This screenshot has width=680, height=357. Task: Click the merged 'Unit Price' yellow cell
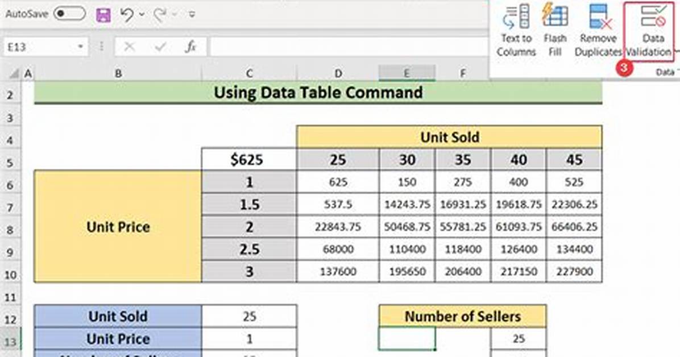pos(118,226)
